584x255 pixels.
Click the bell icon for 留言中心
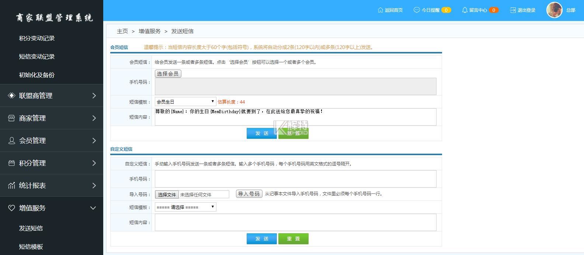(465, 10)
